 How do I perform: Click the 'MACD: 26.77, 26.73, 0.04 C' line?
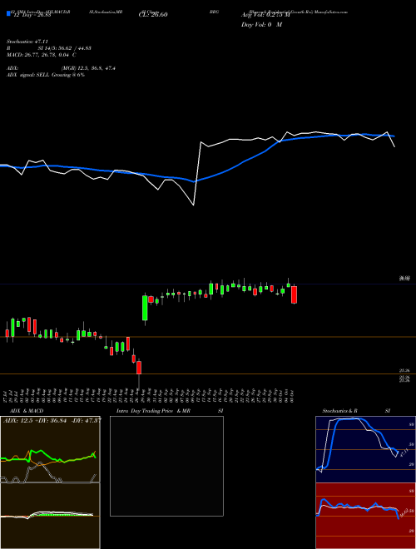click(x=42, y=55)
